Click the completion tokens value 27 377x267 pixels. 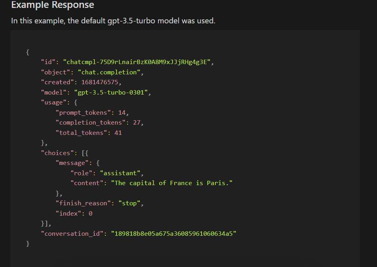(x=137, y=123)
